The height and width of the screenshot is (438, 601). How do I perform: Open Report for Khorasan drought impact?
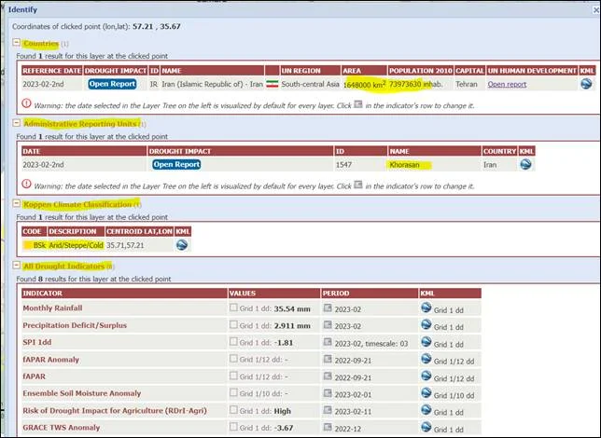(x=176, y=164)
